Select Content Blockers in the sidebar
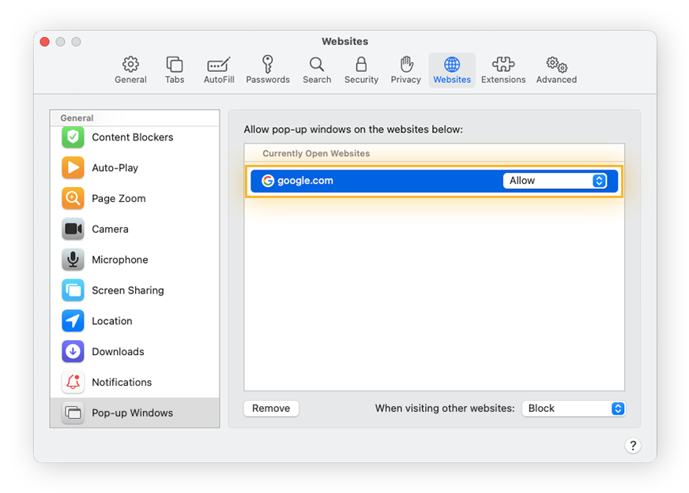The width and height of the screenshot is (689, 493). click(x=135, y=137)
